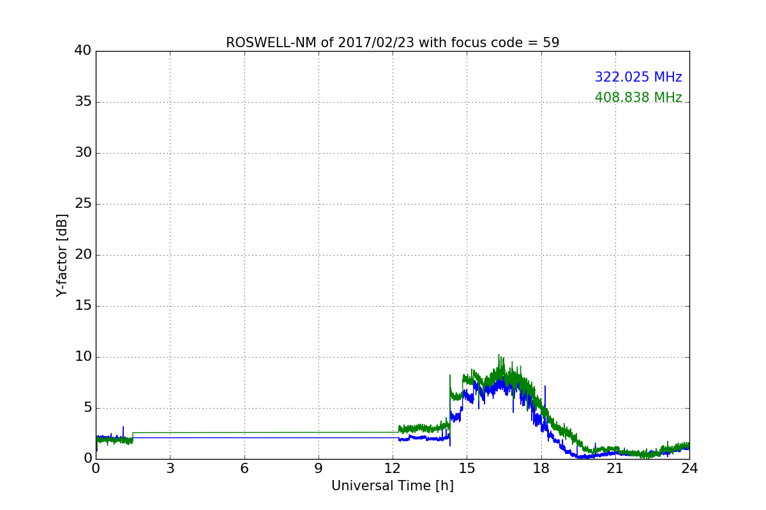Click y-axis tick label "40"

(x=83, y=51)
